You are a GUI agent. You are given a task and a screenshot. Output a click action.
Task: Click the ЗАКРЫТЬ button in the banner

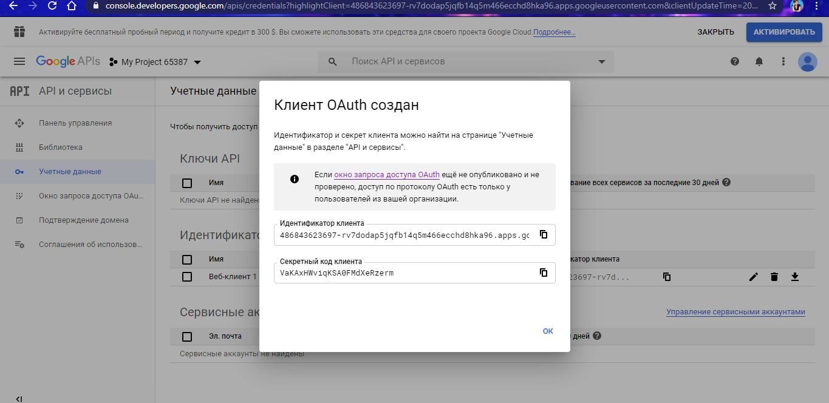[x=715, y=32]
